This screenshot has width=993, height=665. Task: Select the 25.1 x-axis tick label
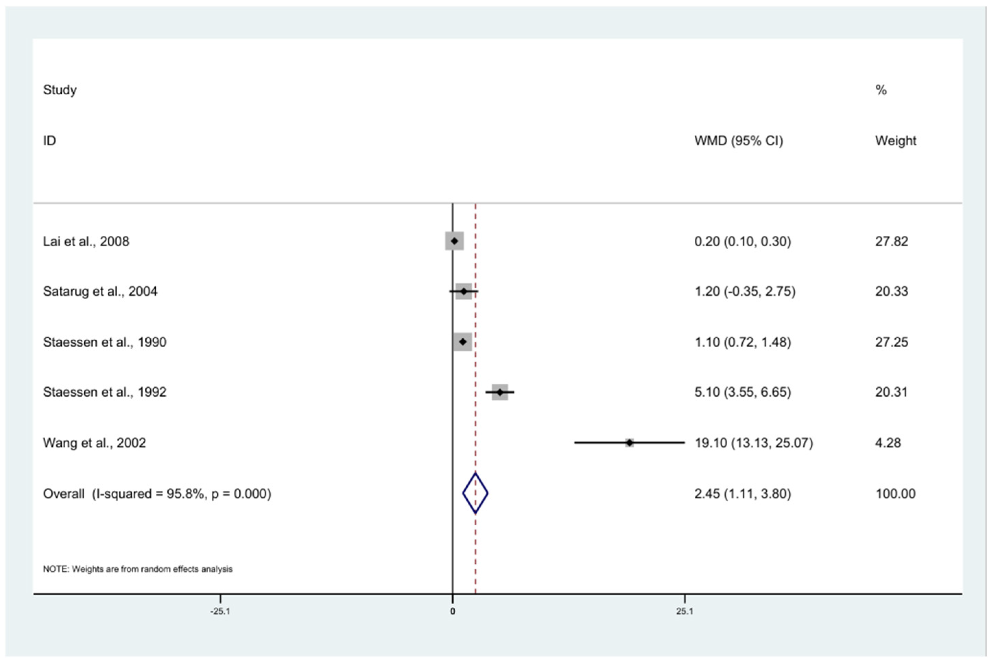coord(684,611)
